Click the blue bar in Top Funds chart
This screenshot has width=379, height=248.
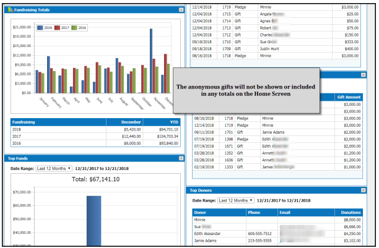[x=94, y=221]
